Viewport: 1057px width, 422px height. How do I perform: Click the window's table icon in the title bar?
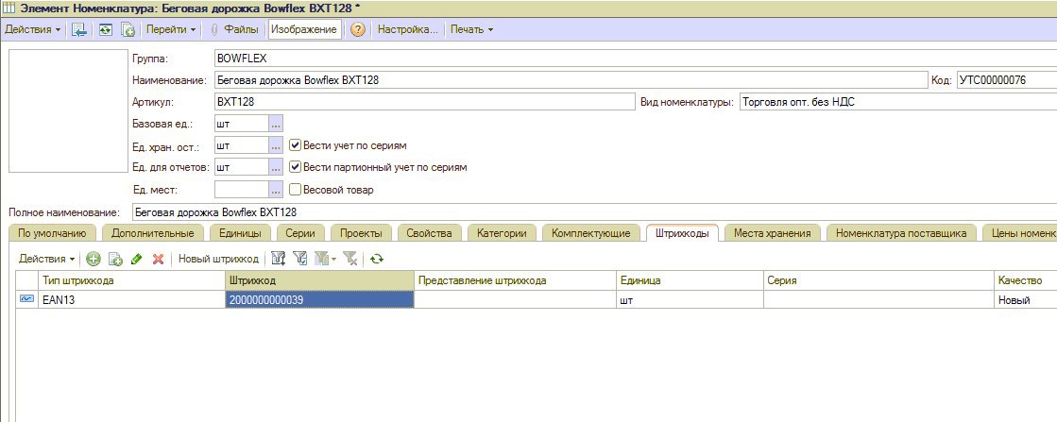click(9, 7)
